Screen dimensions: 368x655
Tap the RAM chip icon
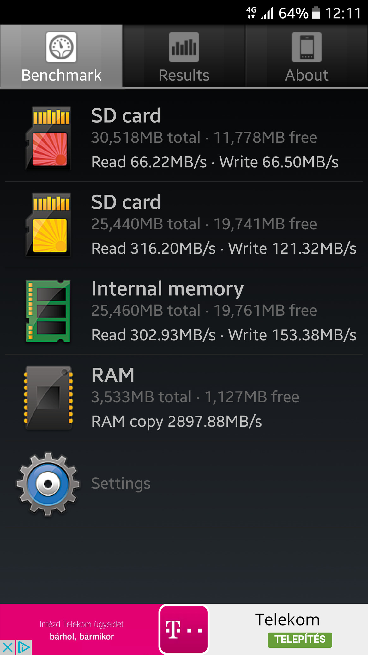click(48, 398)
